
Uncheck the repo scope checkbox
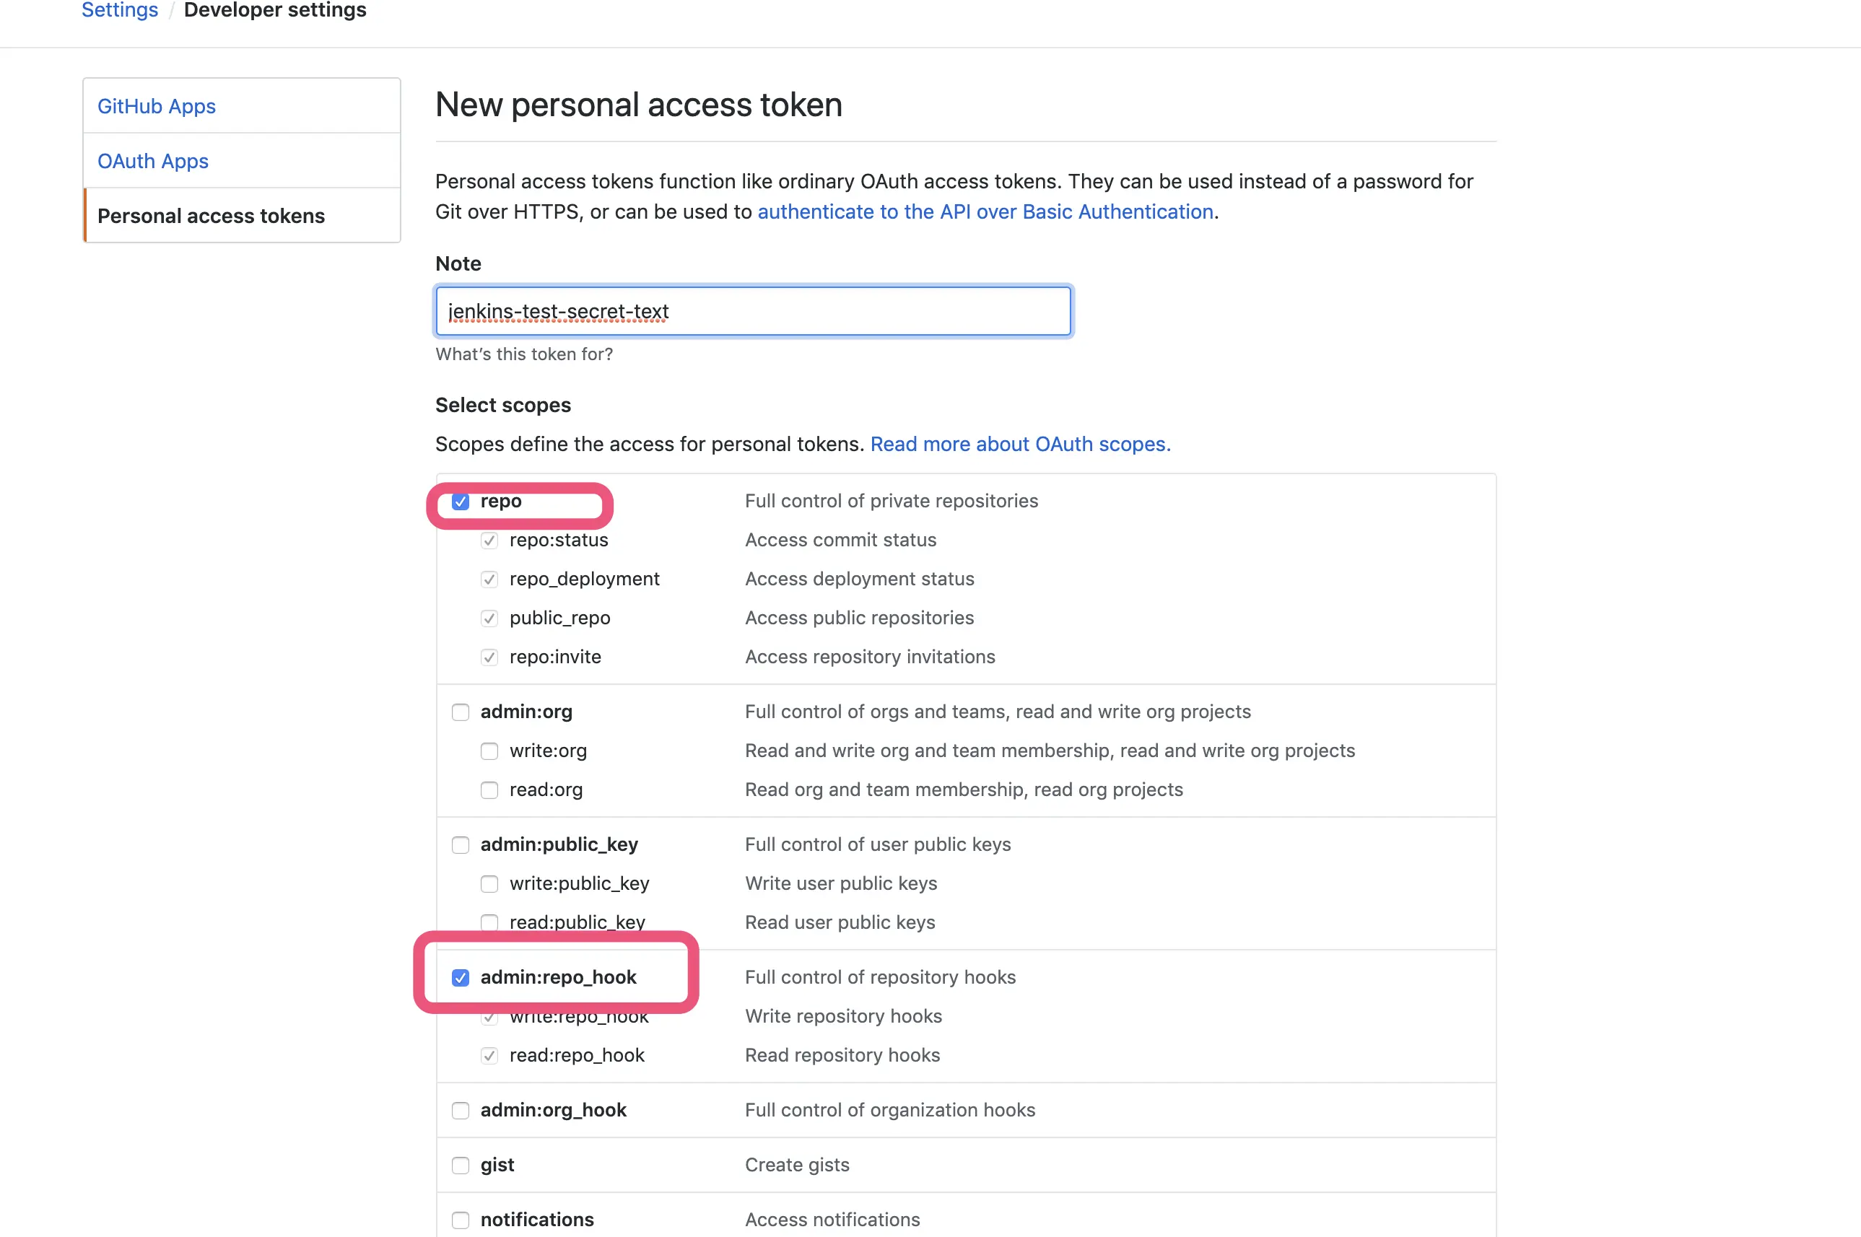coord(460,502)
